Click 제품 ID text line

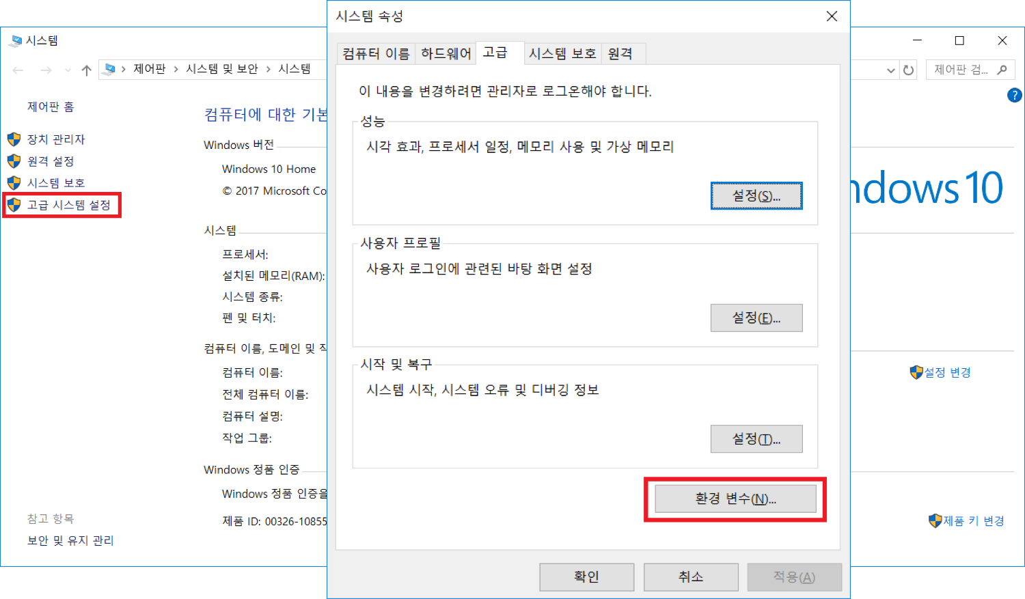(275, 521)
